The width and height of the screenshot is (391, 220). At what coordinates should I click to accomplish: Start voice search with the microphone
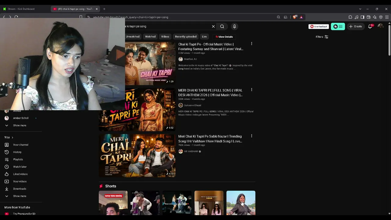tap(234, 26)
